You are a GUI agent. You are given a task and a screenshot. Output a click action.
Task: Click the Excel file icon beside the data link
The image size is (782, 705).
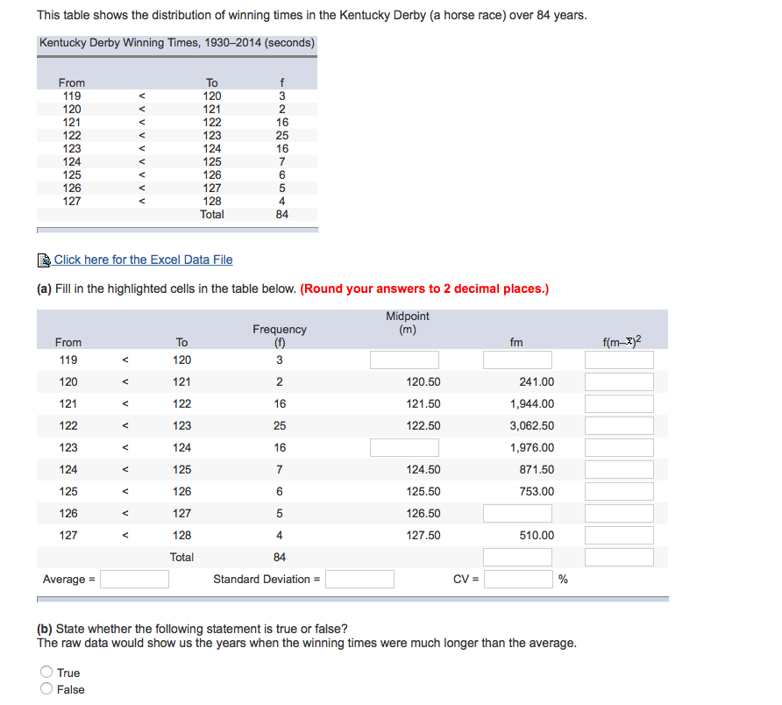(x=43, y=259)
